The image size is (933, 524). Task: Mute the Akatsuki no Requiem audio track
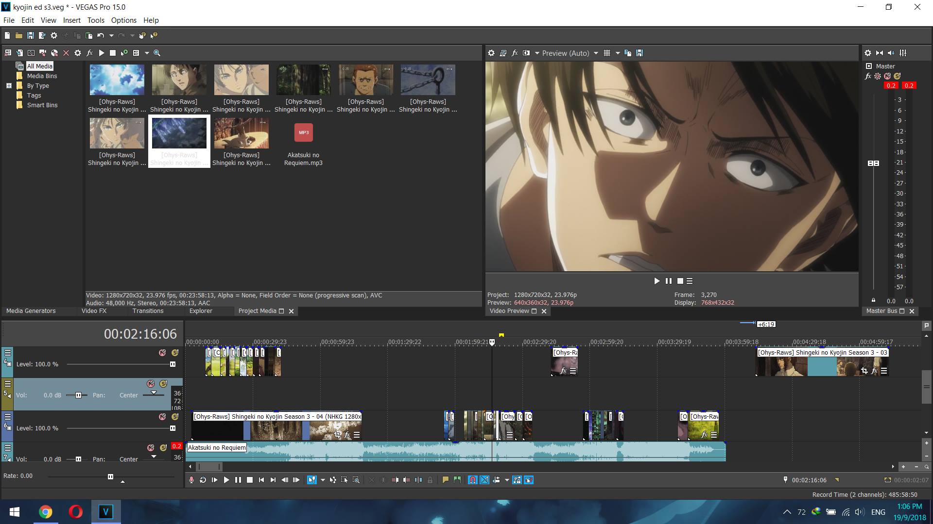[151, 448]
